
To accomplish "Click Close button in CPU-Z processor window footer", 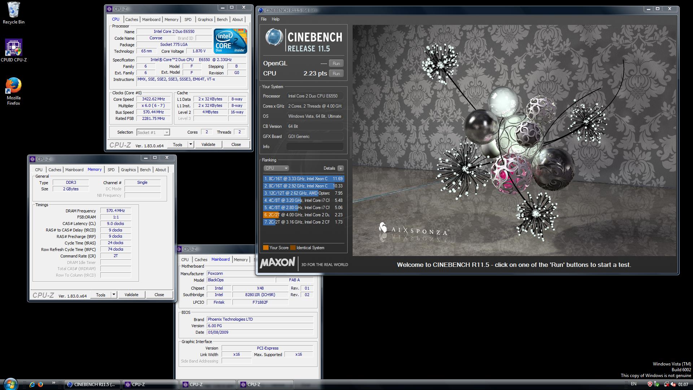I will click(x=236, y=144).
